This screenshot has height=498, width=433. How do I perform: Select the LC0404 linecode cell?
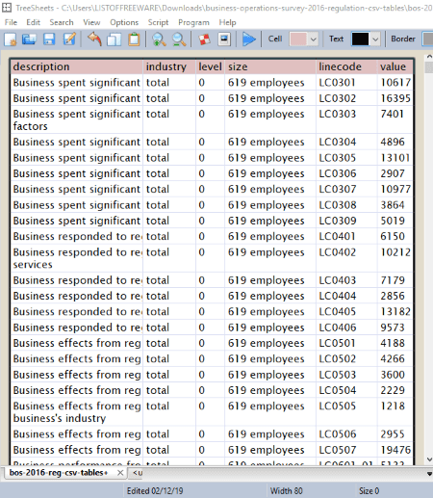(346, 296)
